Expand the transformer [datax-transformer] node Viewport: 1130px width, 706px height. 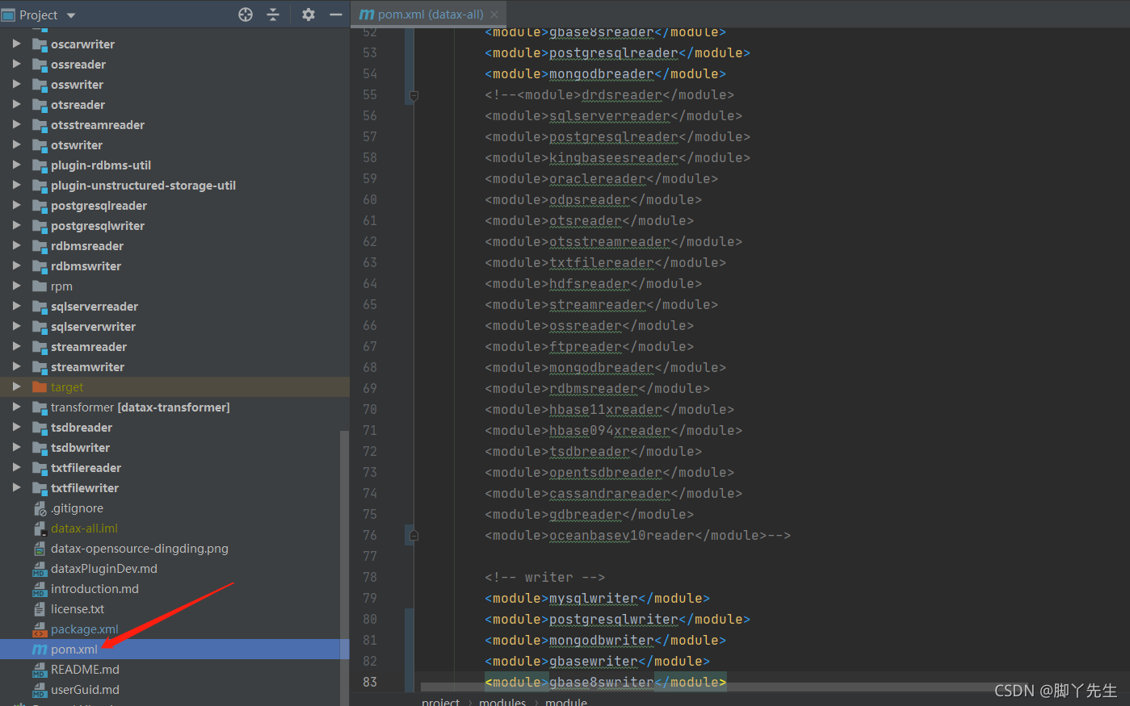pyautogui.click(x=16, y=407)
